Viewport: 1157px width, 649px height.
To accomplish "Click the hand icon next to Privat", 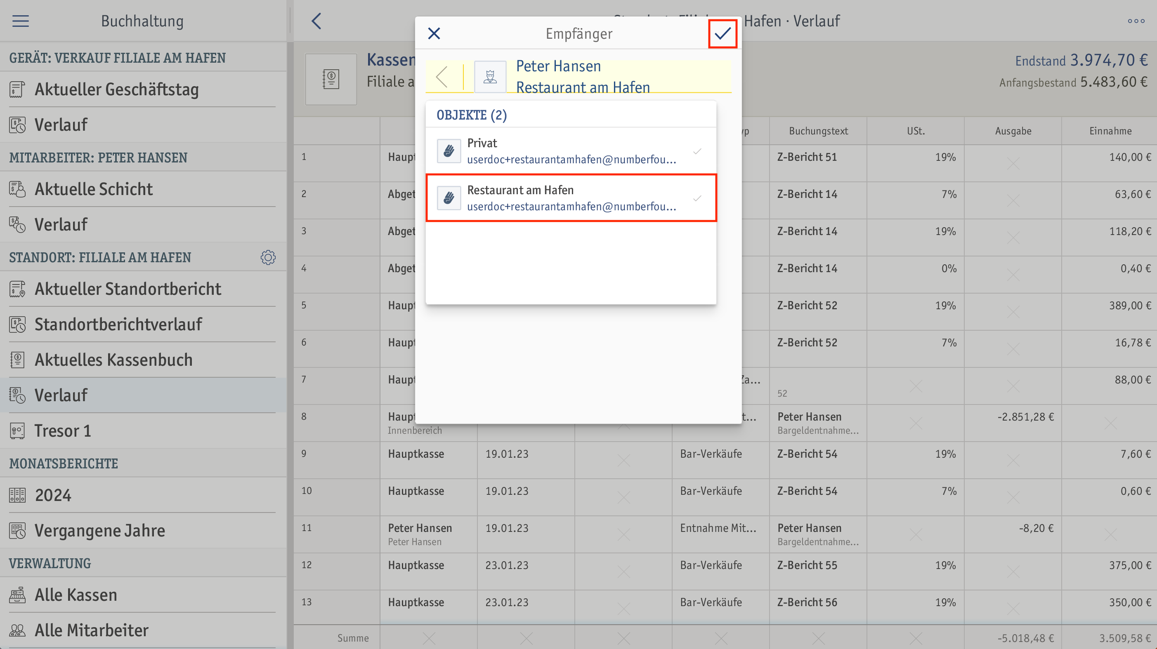I will pyautogui.click(x=449, y=151).
